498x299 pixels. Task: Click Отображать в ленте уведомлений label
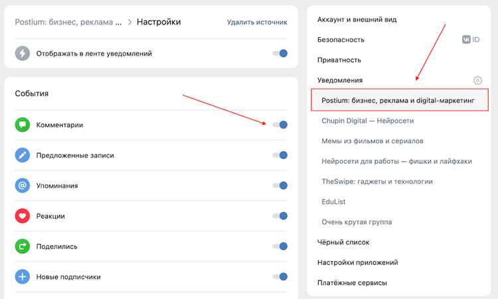(x=94, y=54)
